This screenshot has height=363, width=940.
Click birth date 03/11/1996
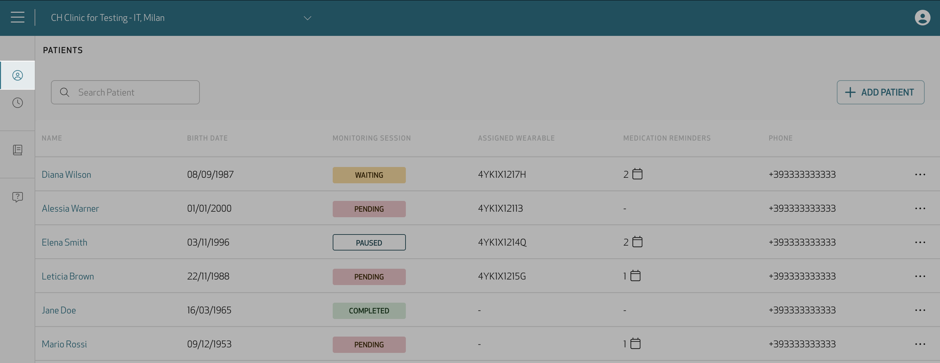point(208,242)
